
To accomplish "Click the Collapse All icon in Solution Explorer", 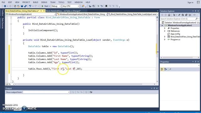I will 186,15.
